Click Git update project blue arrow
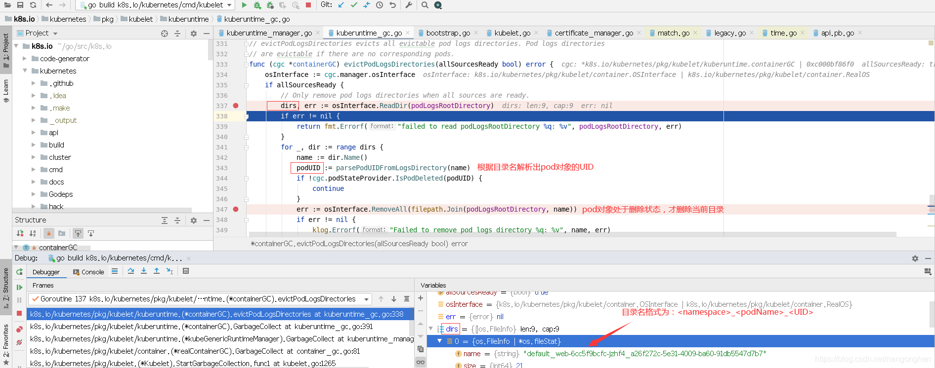This screenshot has width=935, height=368. (341, 5)
